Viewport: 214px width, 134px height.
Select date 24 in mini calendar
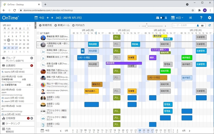pos(5,48)
